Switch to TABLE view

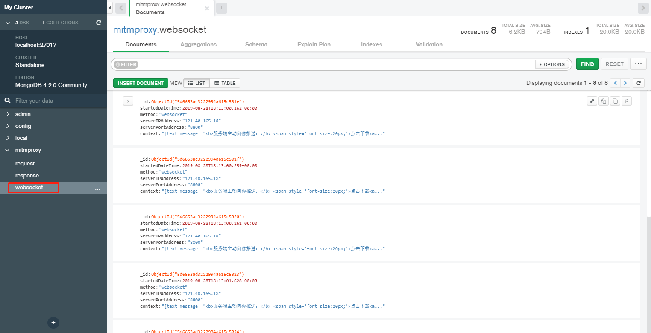pyautogui.click(x=225, y=83)
